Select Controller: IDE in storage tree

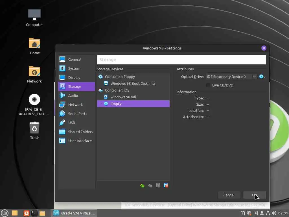coord(133,90)
